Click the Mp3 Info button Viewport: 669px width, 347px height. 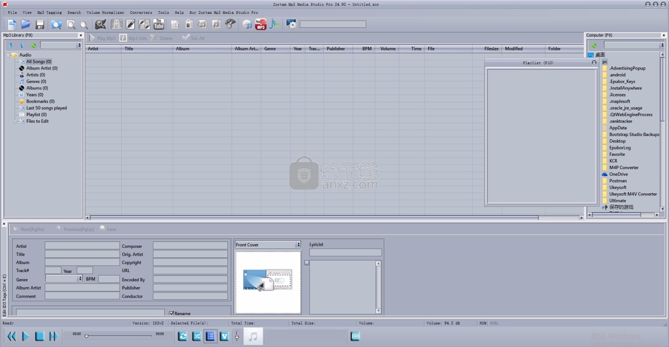tap(133, 38)
